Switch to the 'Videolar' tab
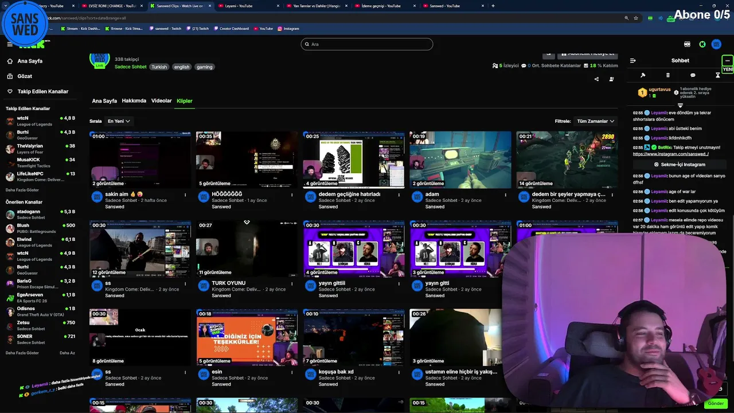734x413 pixels. point(161,101)
